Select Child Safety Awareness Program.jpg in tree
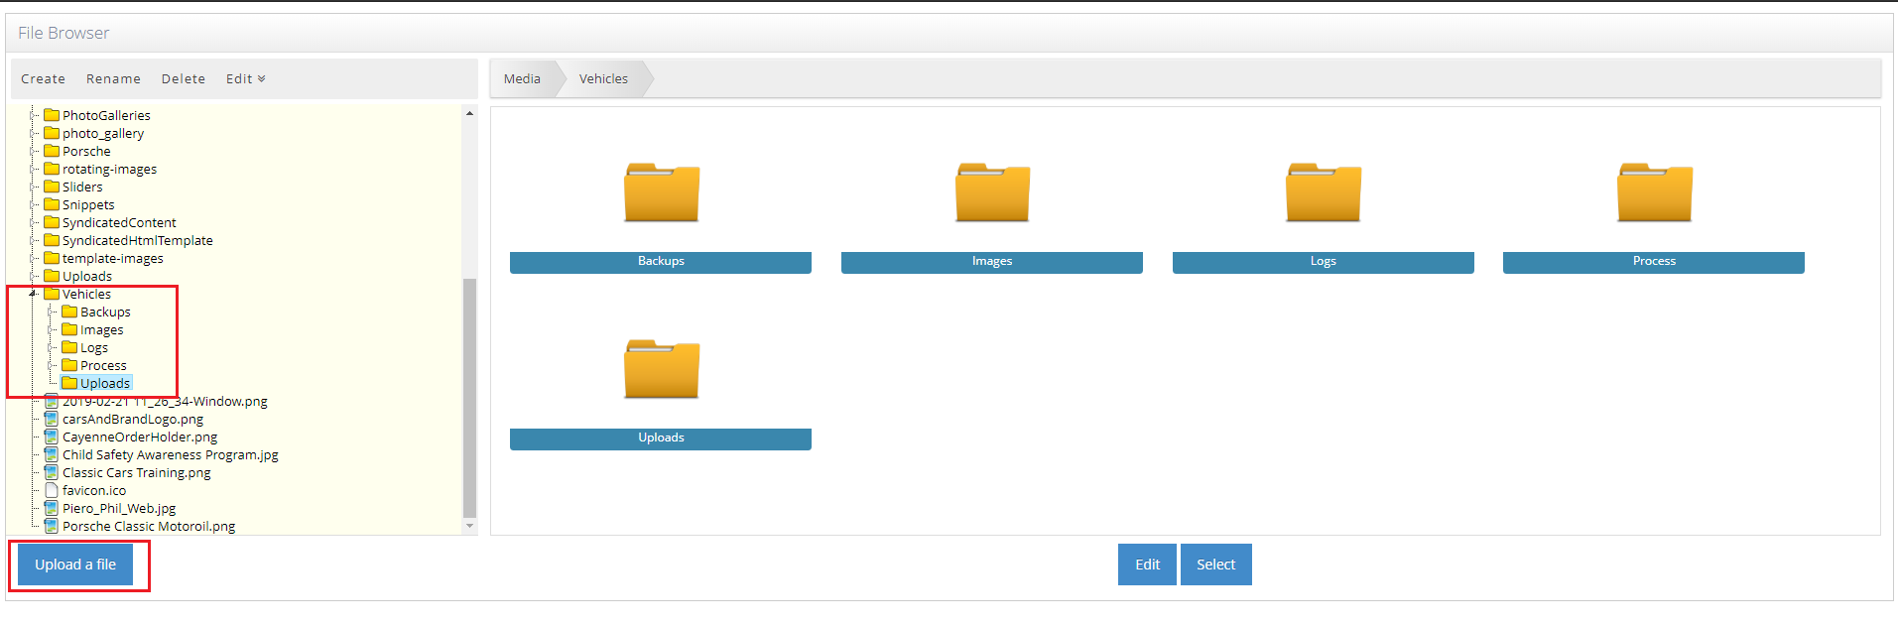Viewport: 1898px width, 626px height. point(170,454)
